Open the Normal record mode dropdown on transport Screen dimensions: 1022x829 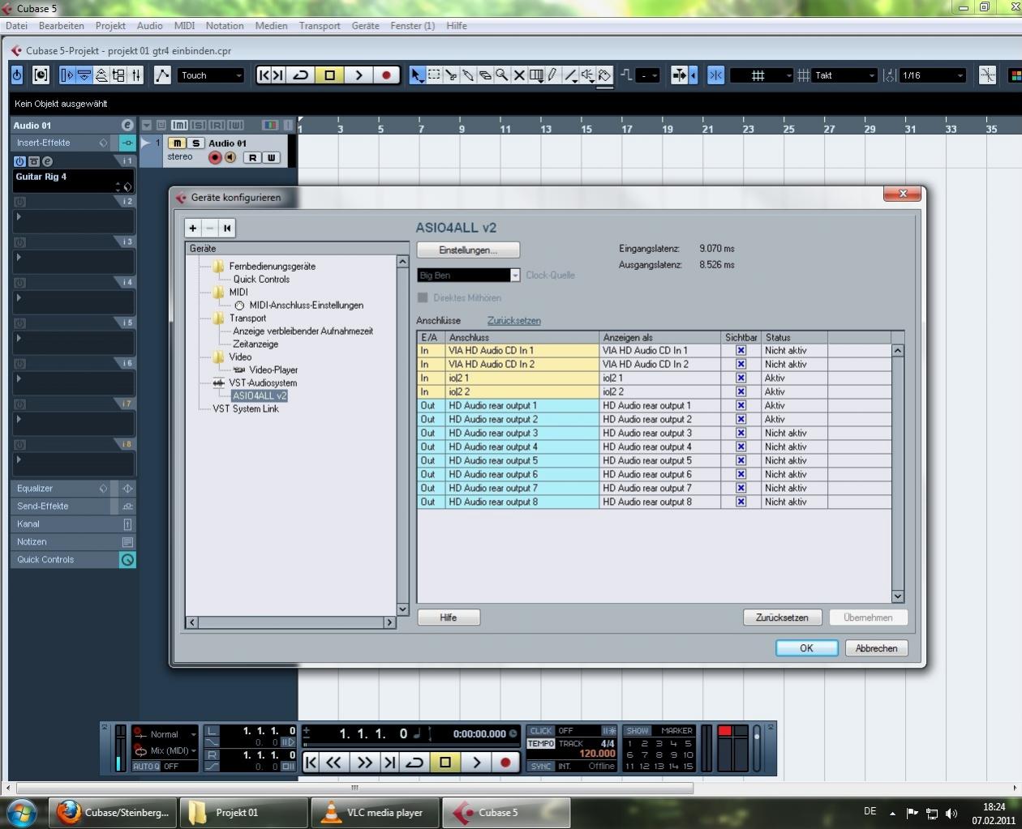165,734
